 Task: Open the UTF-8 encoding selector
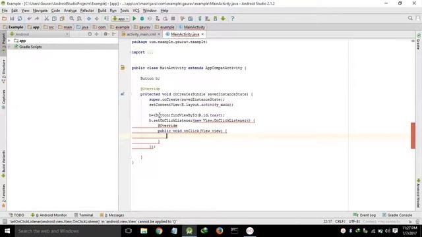tap(355, 221)
